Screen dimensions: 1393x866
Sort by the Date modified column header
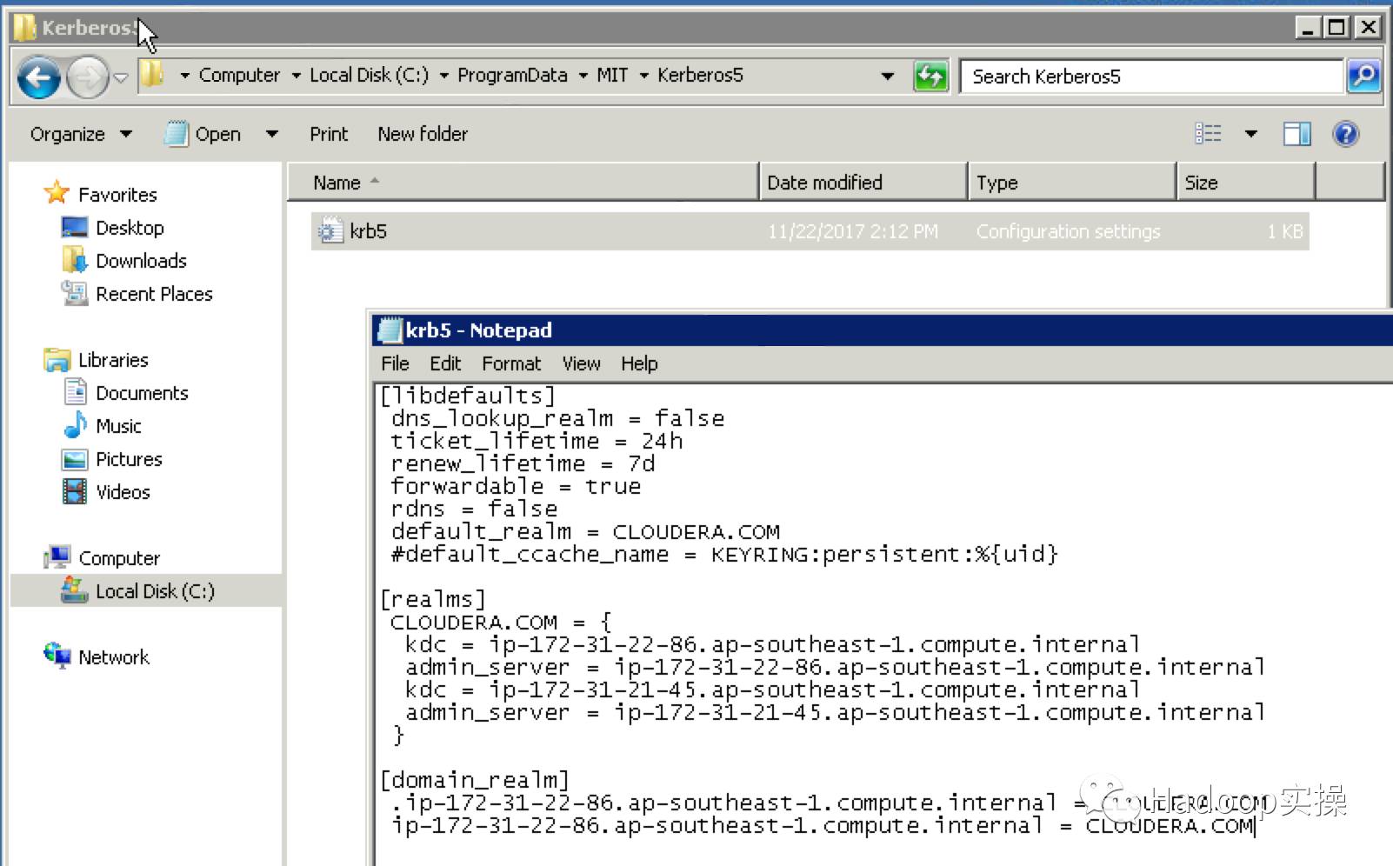click(x=863, y=183)
